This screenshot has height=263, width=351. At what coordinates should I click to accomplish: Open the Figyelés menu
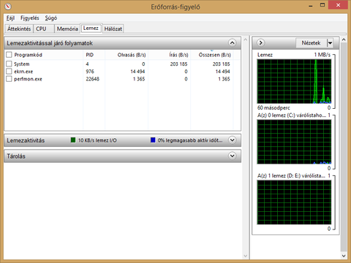tap(30, 18)
